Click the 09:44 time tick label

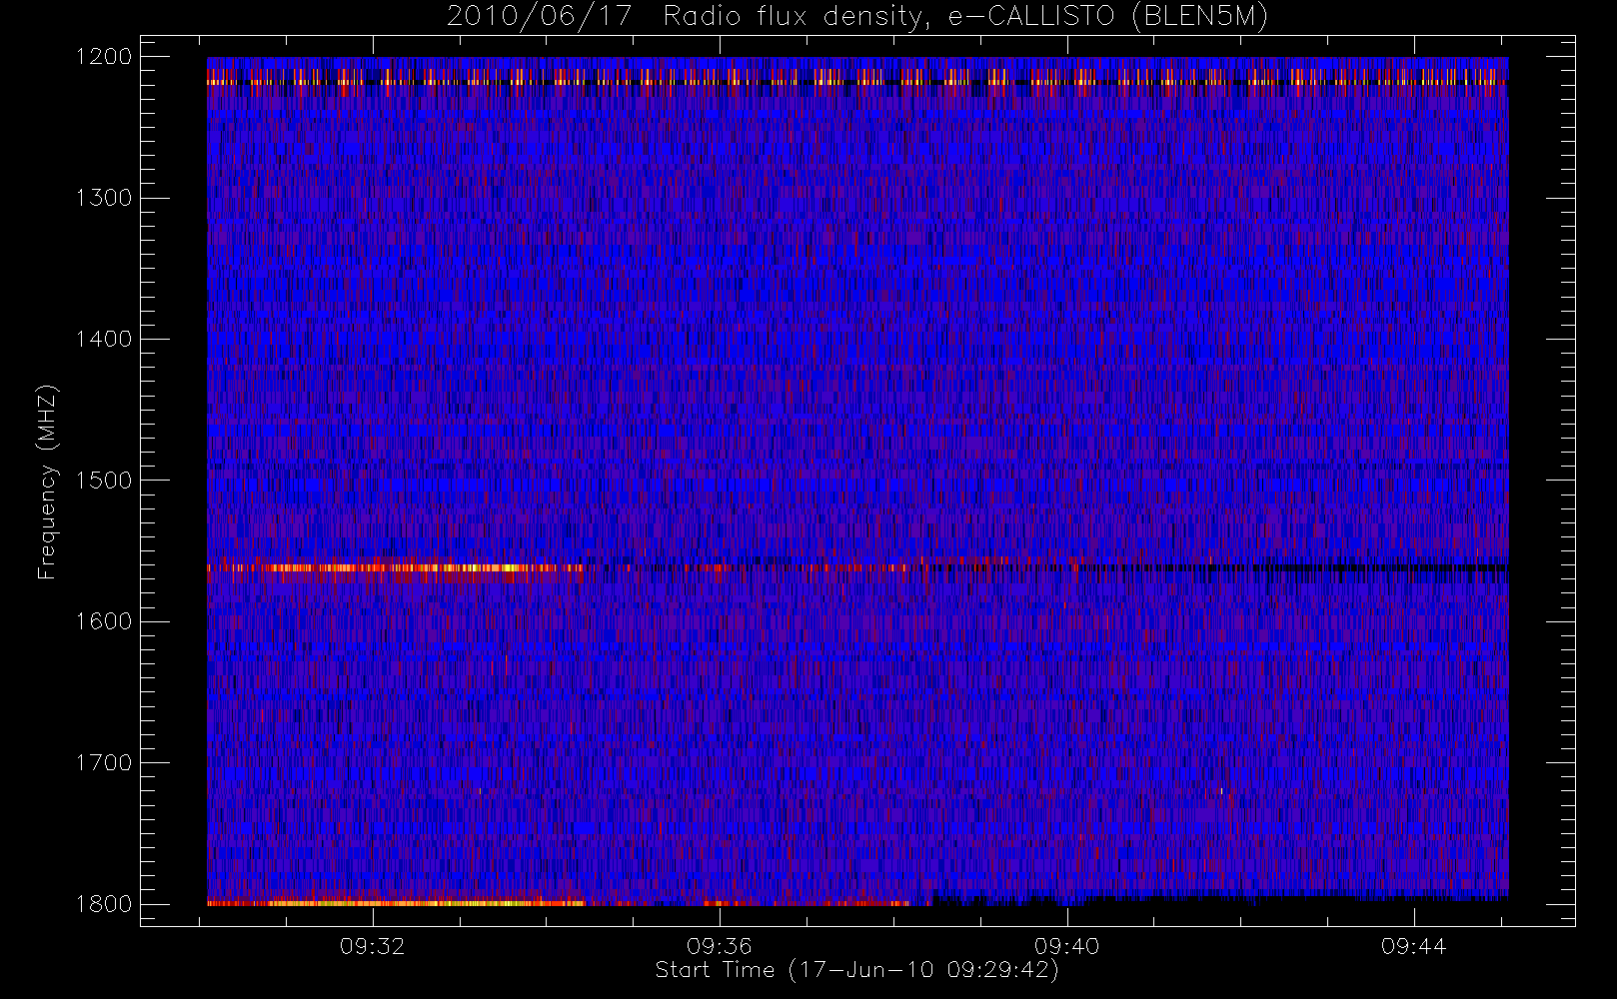pos(1413,946)
